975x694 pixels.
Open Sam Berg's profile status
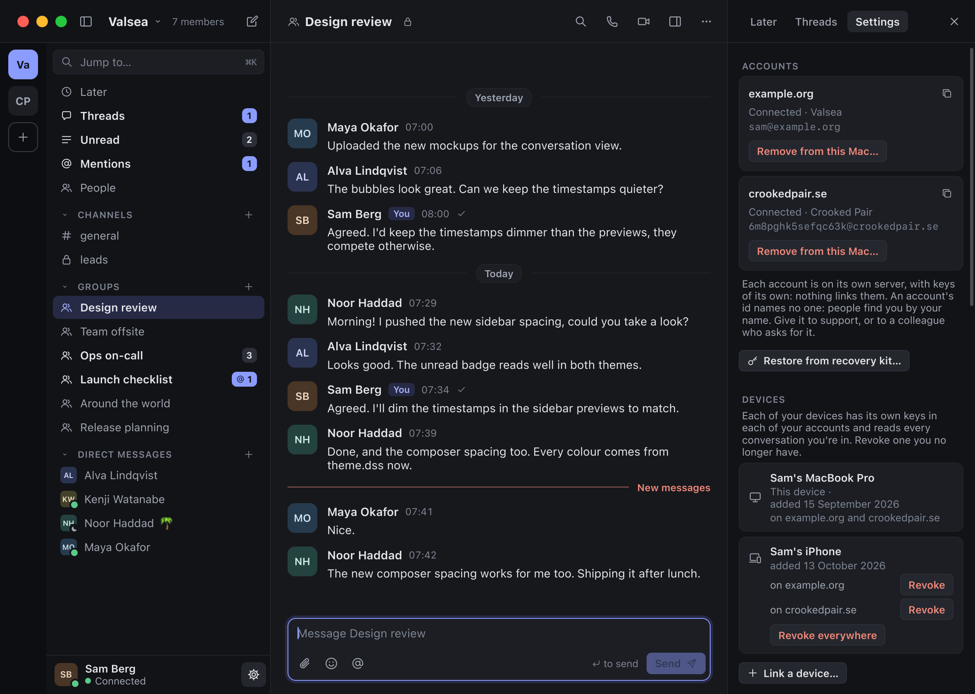100,674
